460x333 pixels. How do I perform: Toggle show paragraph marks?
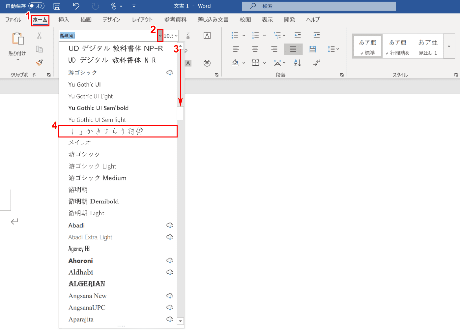(317, 63)
